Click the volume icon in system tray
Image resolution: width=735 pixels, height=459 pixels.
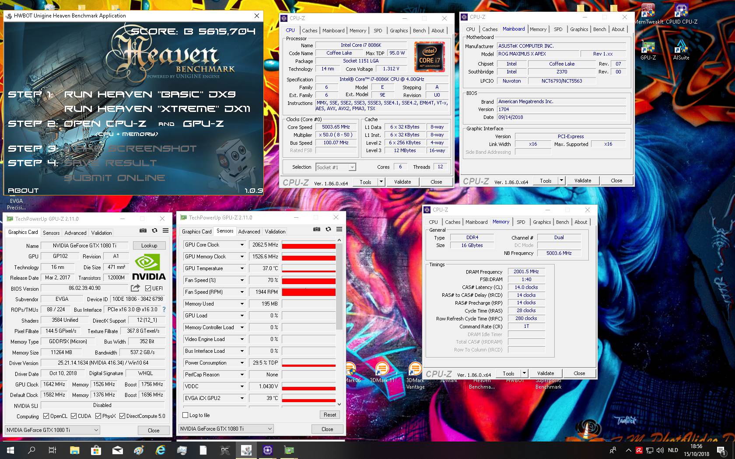(x=660, y=450)
